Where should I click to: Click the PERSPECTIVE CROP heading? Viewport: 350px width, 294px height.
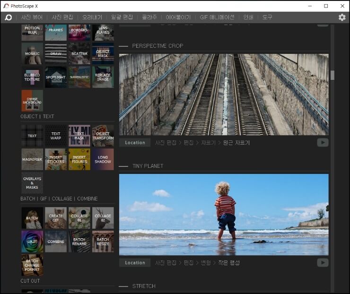point(157,46)
